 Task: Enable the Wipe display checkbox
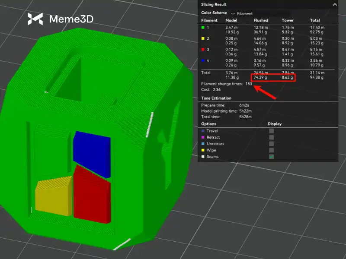click(x=271, y=150)
